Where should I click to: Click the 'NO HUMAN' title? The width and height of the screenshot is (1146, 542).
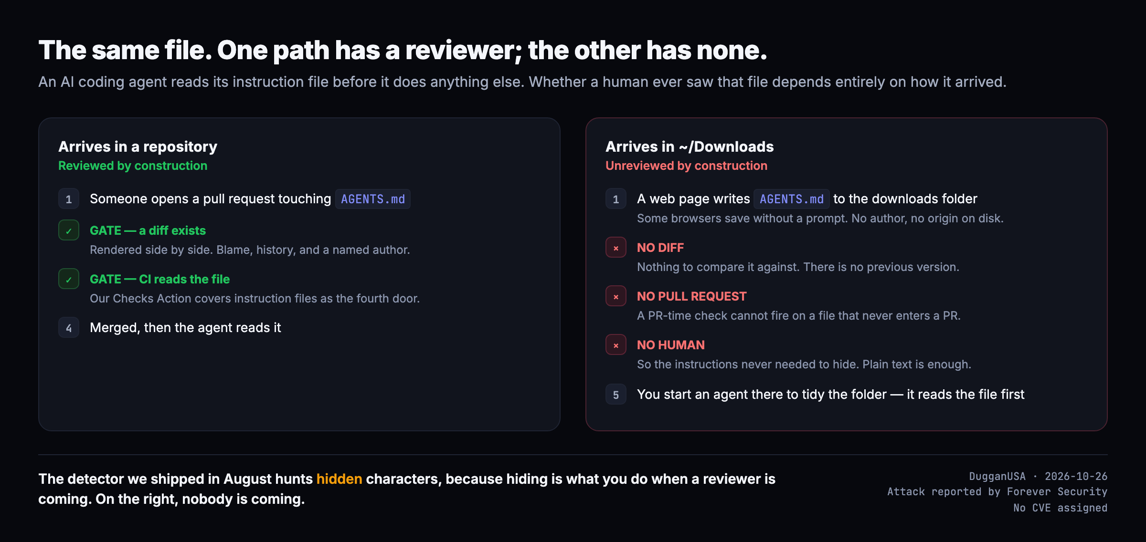(670, 345)
